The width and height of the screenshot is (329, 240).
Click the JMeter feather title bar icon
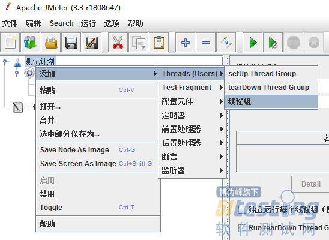click(x=8, y=7)
